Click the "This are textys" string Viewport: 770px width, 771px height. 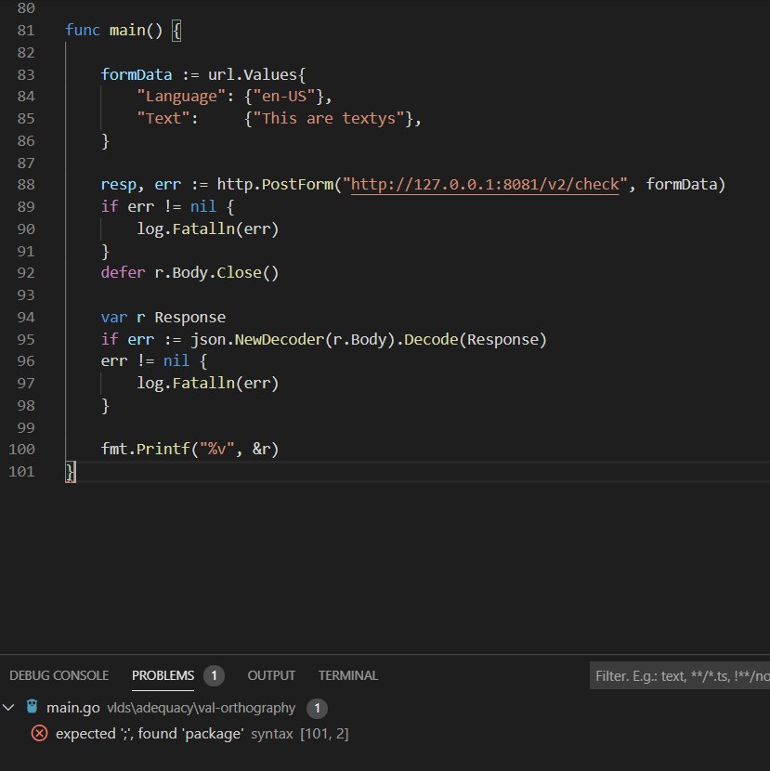tap(329, 119)
